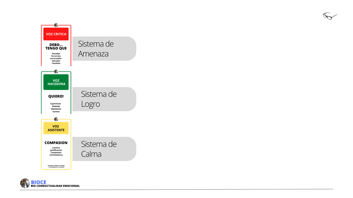Image resolution: width=353 pixels, height=198 pixels.
Task: Click the eyeglasses icon in top corner
Action: click(330, 16)
